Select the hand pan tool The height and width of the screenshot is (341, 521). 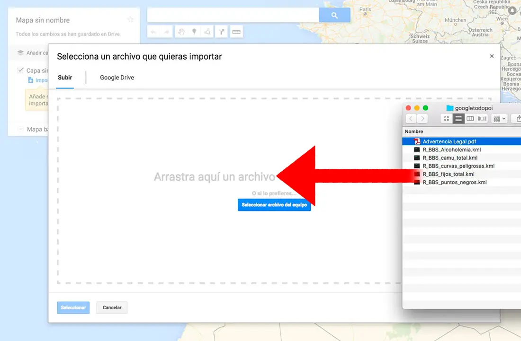tap(181, 31)
